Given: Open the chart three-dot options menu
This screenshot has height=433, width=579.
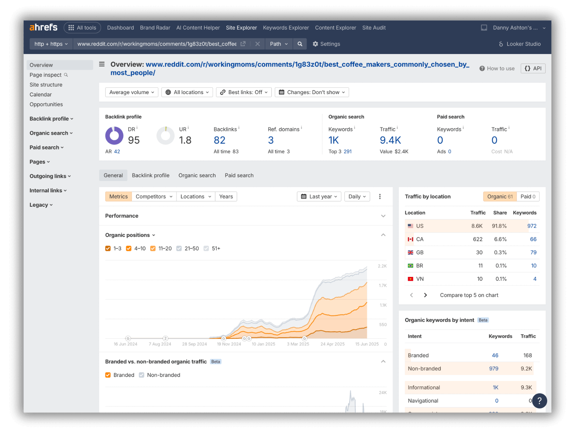Looking at the screenshot, I should pos(380,196).
